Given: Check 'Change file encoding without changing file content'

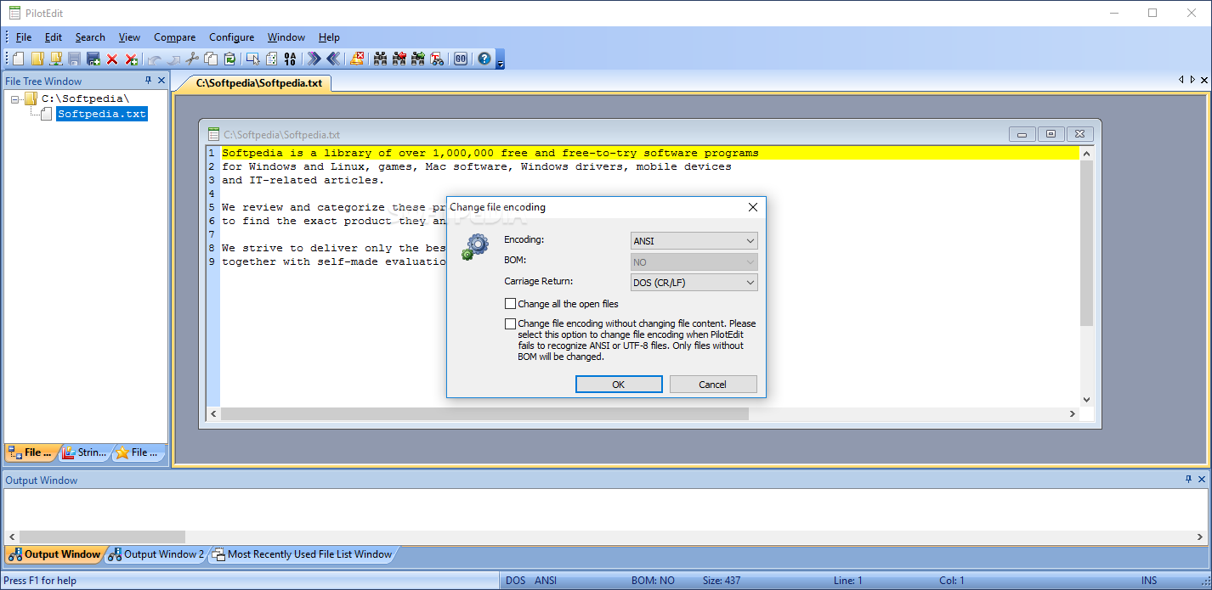Looking at the screenshot, I should click(x=510, y=323).
